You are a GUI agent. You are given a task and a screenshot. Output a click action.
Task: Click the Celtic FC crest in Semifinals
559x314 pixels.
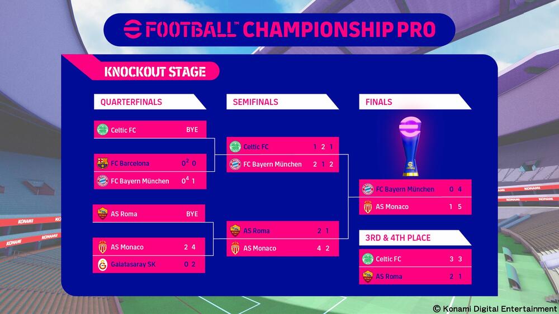[235, 147]
